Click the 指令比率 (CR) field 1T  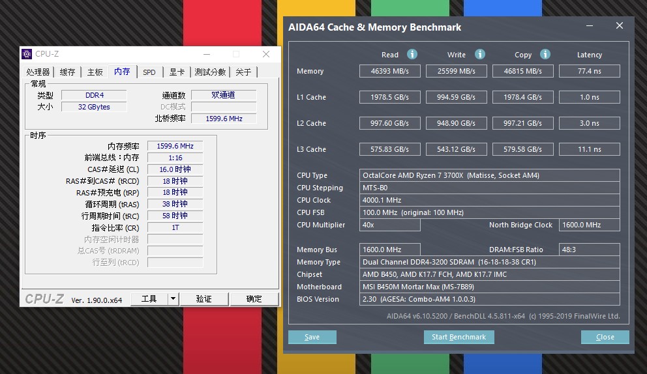pyautogui.click(x=175, y=227)
